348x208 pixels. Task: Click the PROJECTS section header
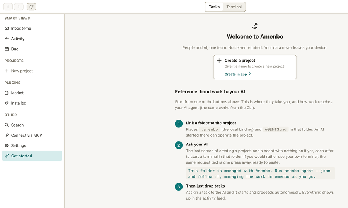tap(14, 61)
